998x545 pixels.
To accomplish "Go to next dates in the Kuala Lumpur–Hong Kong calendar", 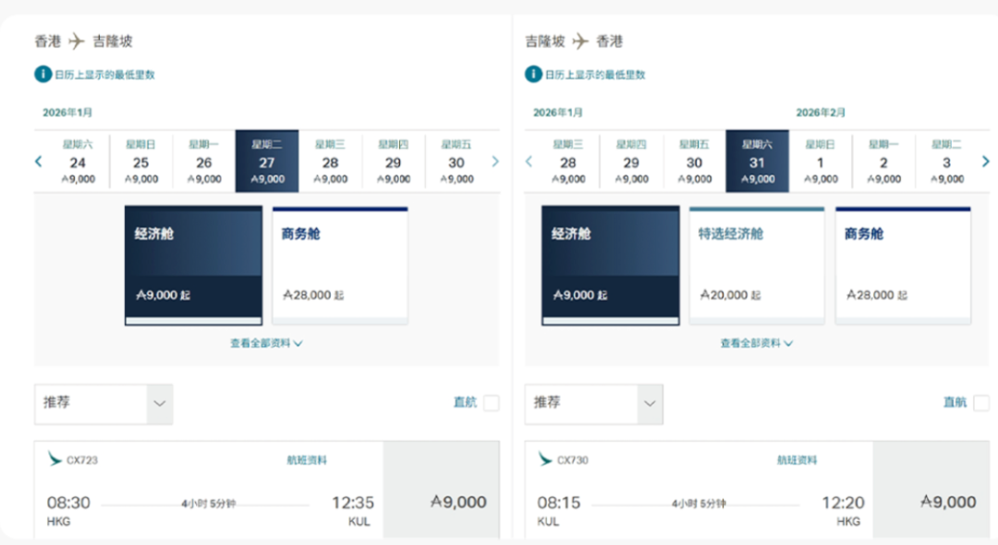I will [x=985, y=162].
